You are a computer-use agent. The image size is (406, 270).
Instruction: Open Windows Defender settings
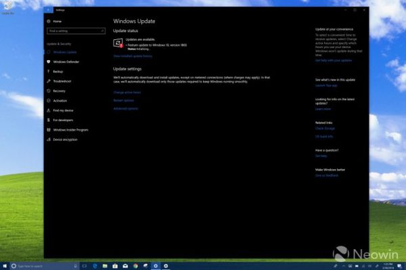tap(66, 62)
